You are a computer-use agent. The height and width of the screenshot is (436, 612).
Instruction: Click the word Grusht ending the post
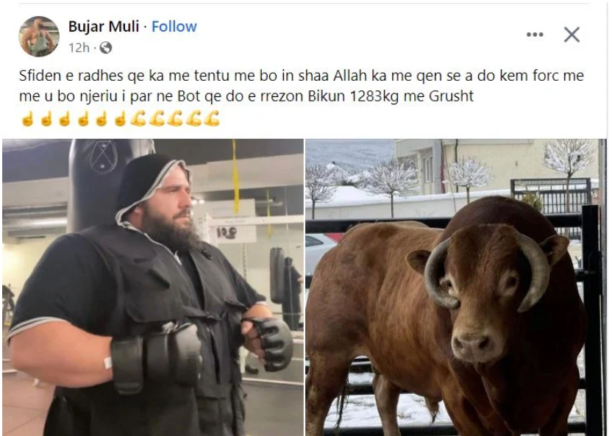coord(451,96)
